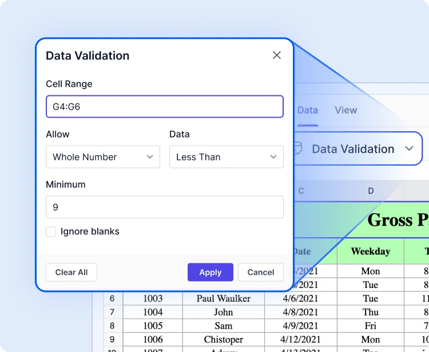Image resolution: width=429 pixels, height=352 pixels.
Task: Switch to the View tab
Action: point(345,110)
